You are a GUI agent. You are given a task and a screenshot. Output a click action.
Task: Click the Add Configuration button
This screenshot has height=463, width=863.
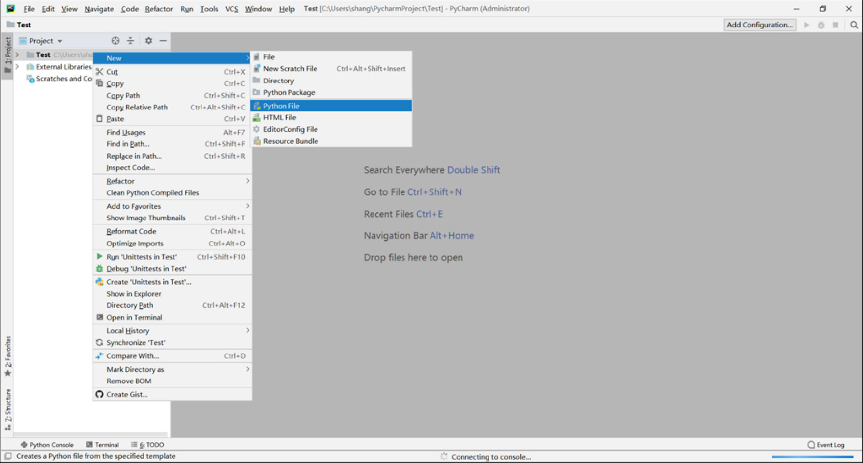click(759, 25)
